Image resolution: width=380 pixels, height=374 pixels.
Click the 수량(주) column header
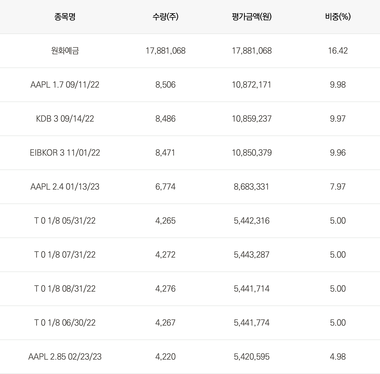tap(165, 17)
